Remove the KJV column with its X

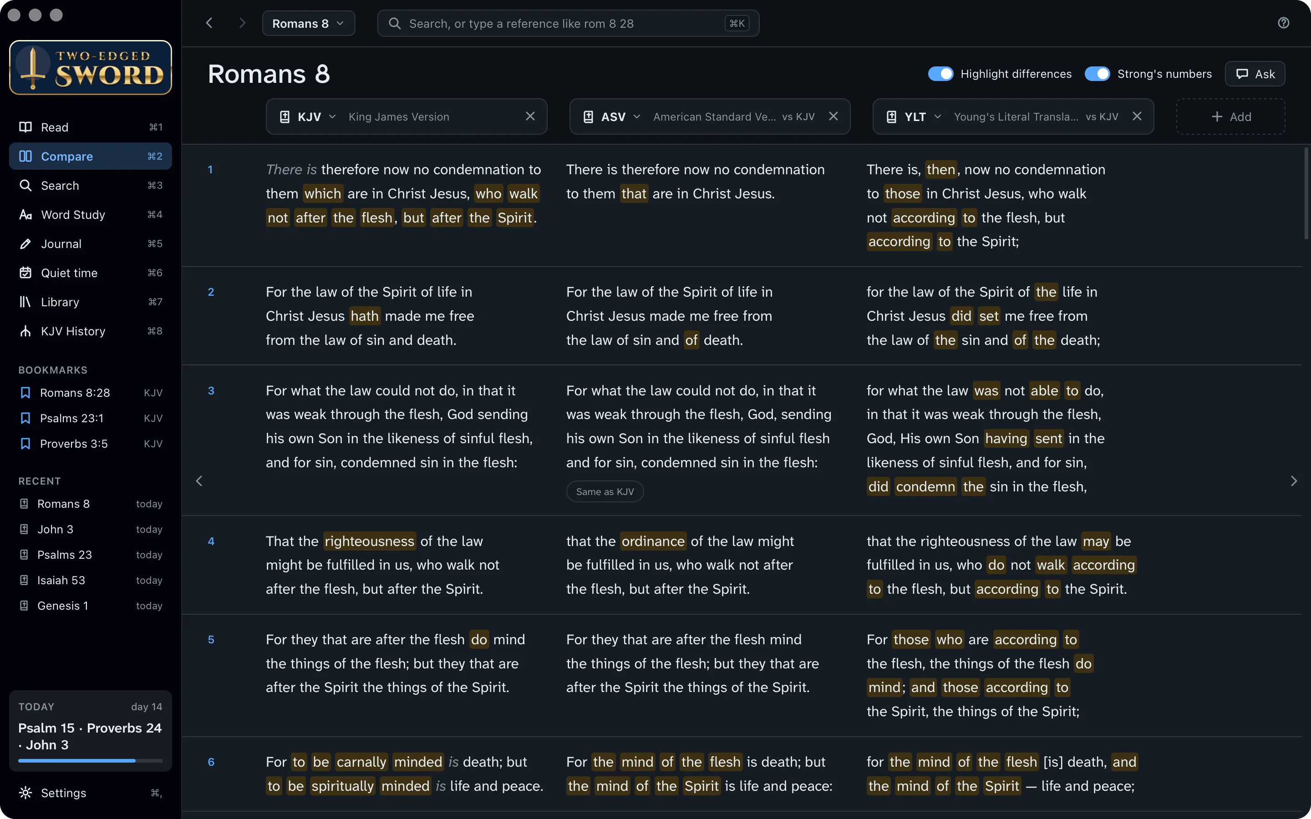(x=530, y=116)
